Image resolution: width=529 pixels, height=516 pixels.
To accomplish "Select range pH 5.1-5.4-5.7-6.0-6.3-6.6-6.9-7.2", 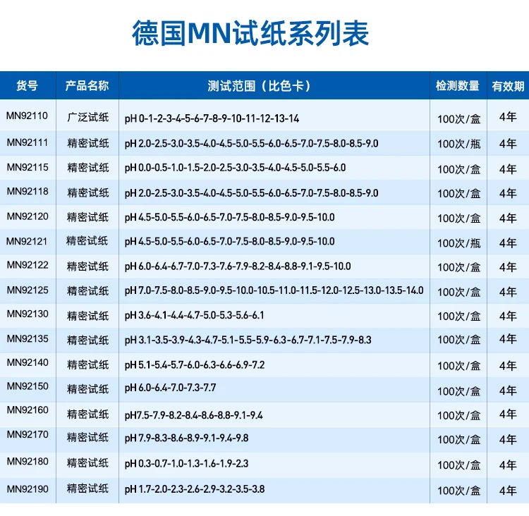I will (195, 365).
